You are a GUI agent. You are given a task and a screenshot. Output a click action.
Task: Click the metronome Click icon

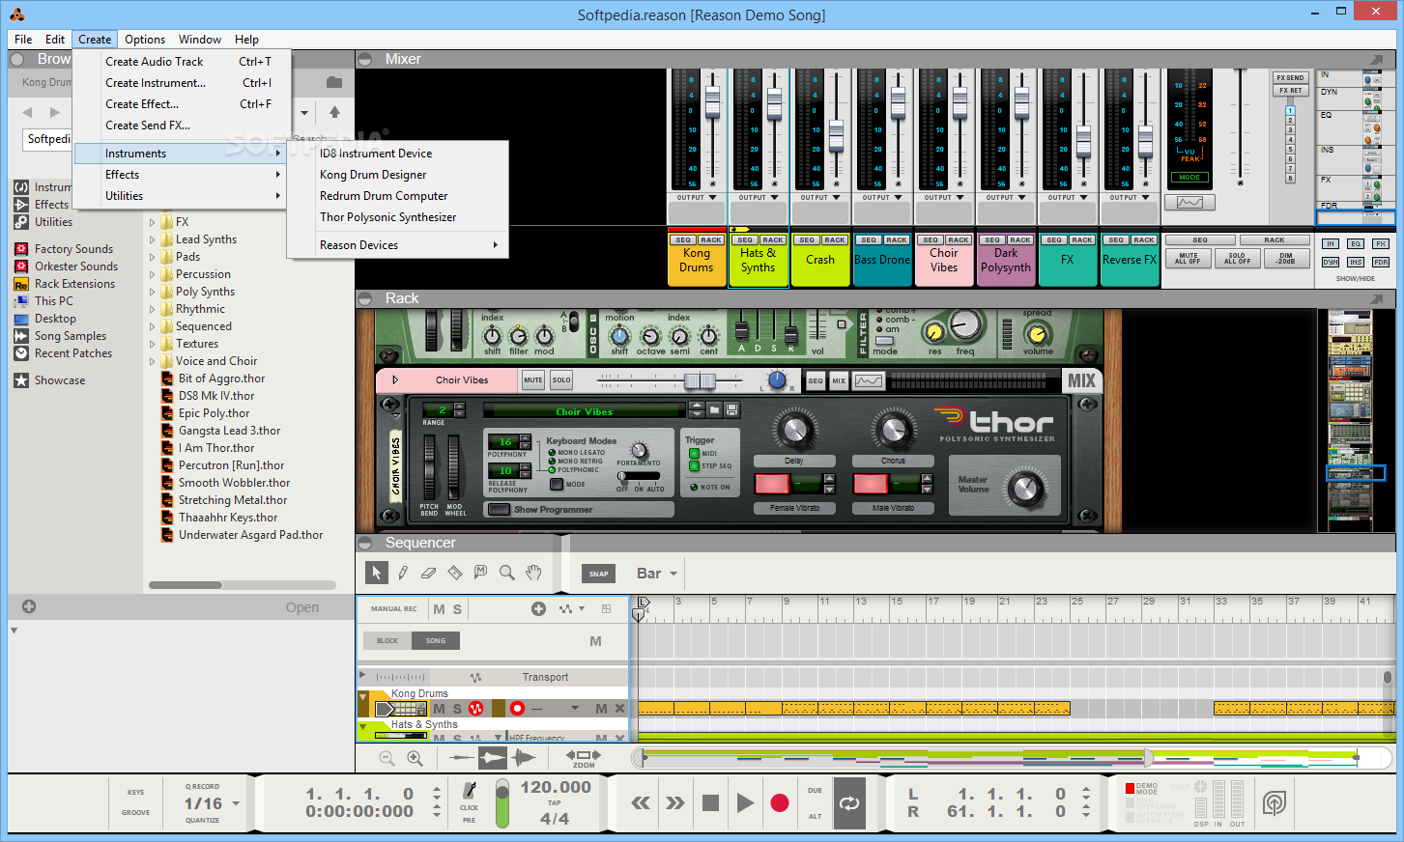pos(470,791)
